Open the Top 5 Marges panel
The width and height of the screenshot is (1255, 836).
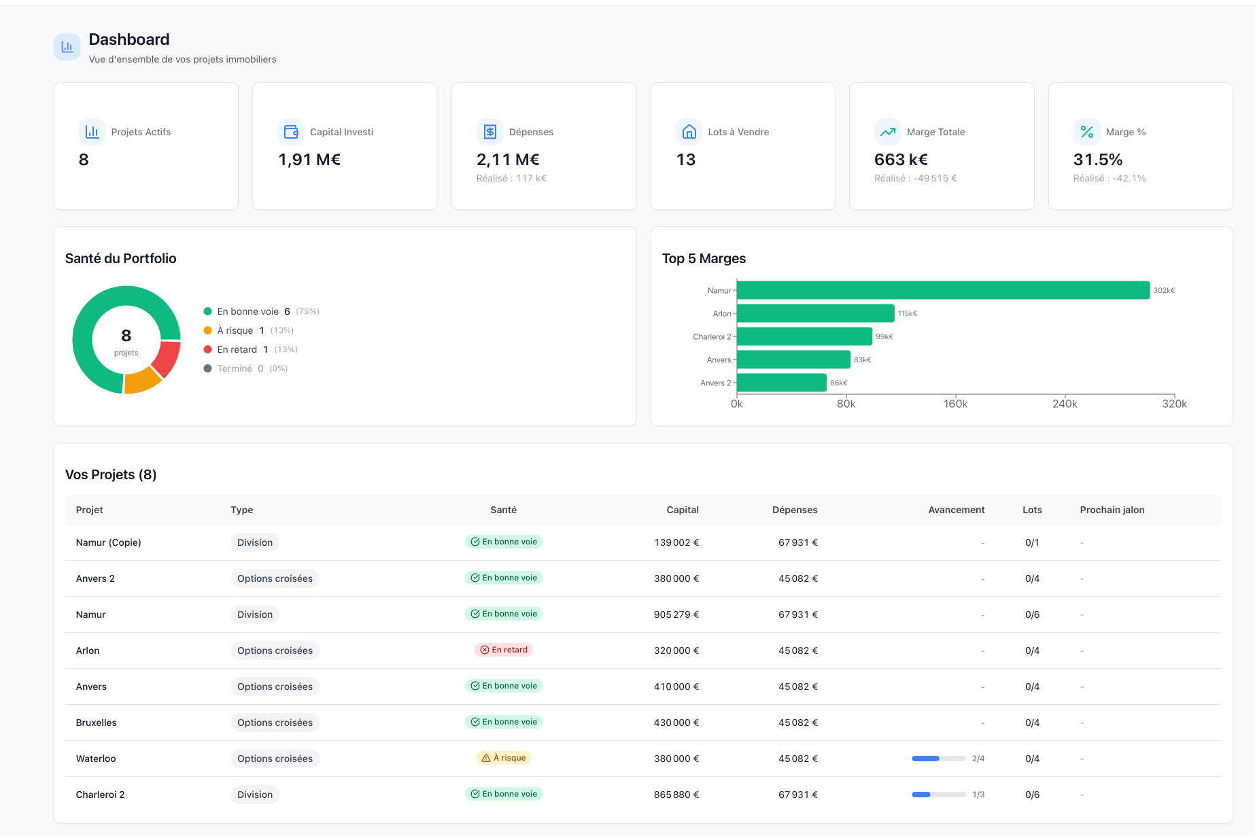click(704, 258)
